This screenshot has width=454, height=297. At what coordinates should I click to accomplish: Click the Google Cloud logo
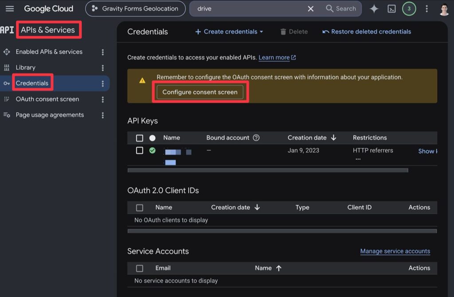click(x=48, y=9)
